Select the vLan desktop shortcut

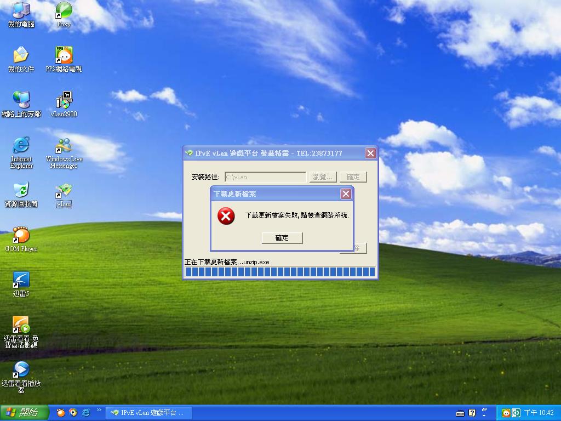pos(64,195)
